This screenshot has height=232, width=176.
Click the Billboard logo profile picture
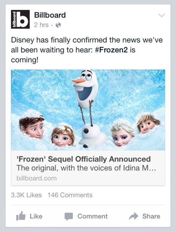coord(20,19)
